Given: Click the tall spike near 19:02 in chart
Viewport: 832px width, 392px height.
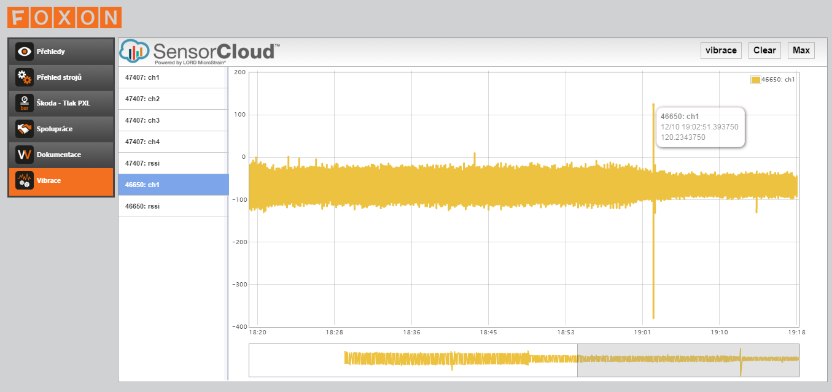Looking at the screenshot, I should [653, 211].
